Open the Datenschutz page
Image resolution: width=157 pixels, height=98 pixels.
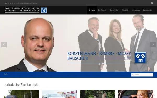coord(147,10)
